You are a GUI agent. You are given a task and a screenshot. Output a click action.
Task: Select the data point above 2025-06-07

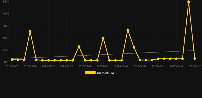click(140, 60)
